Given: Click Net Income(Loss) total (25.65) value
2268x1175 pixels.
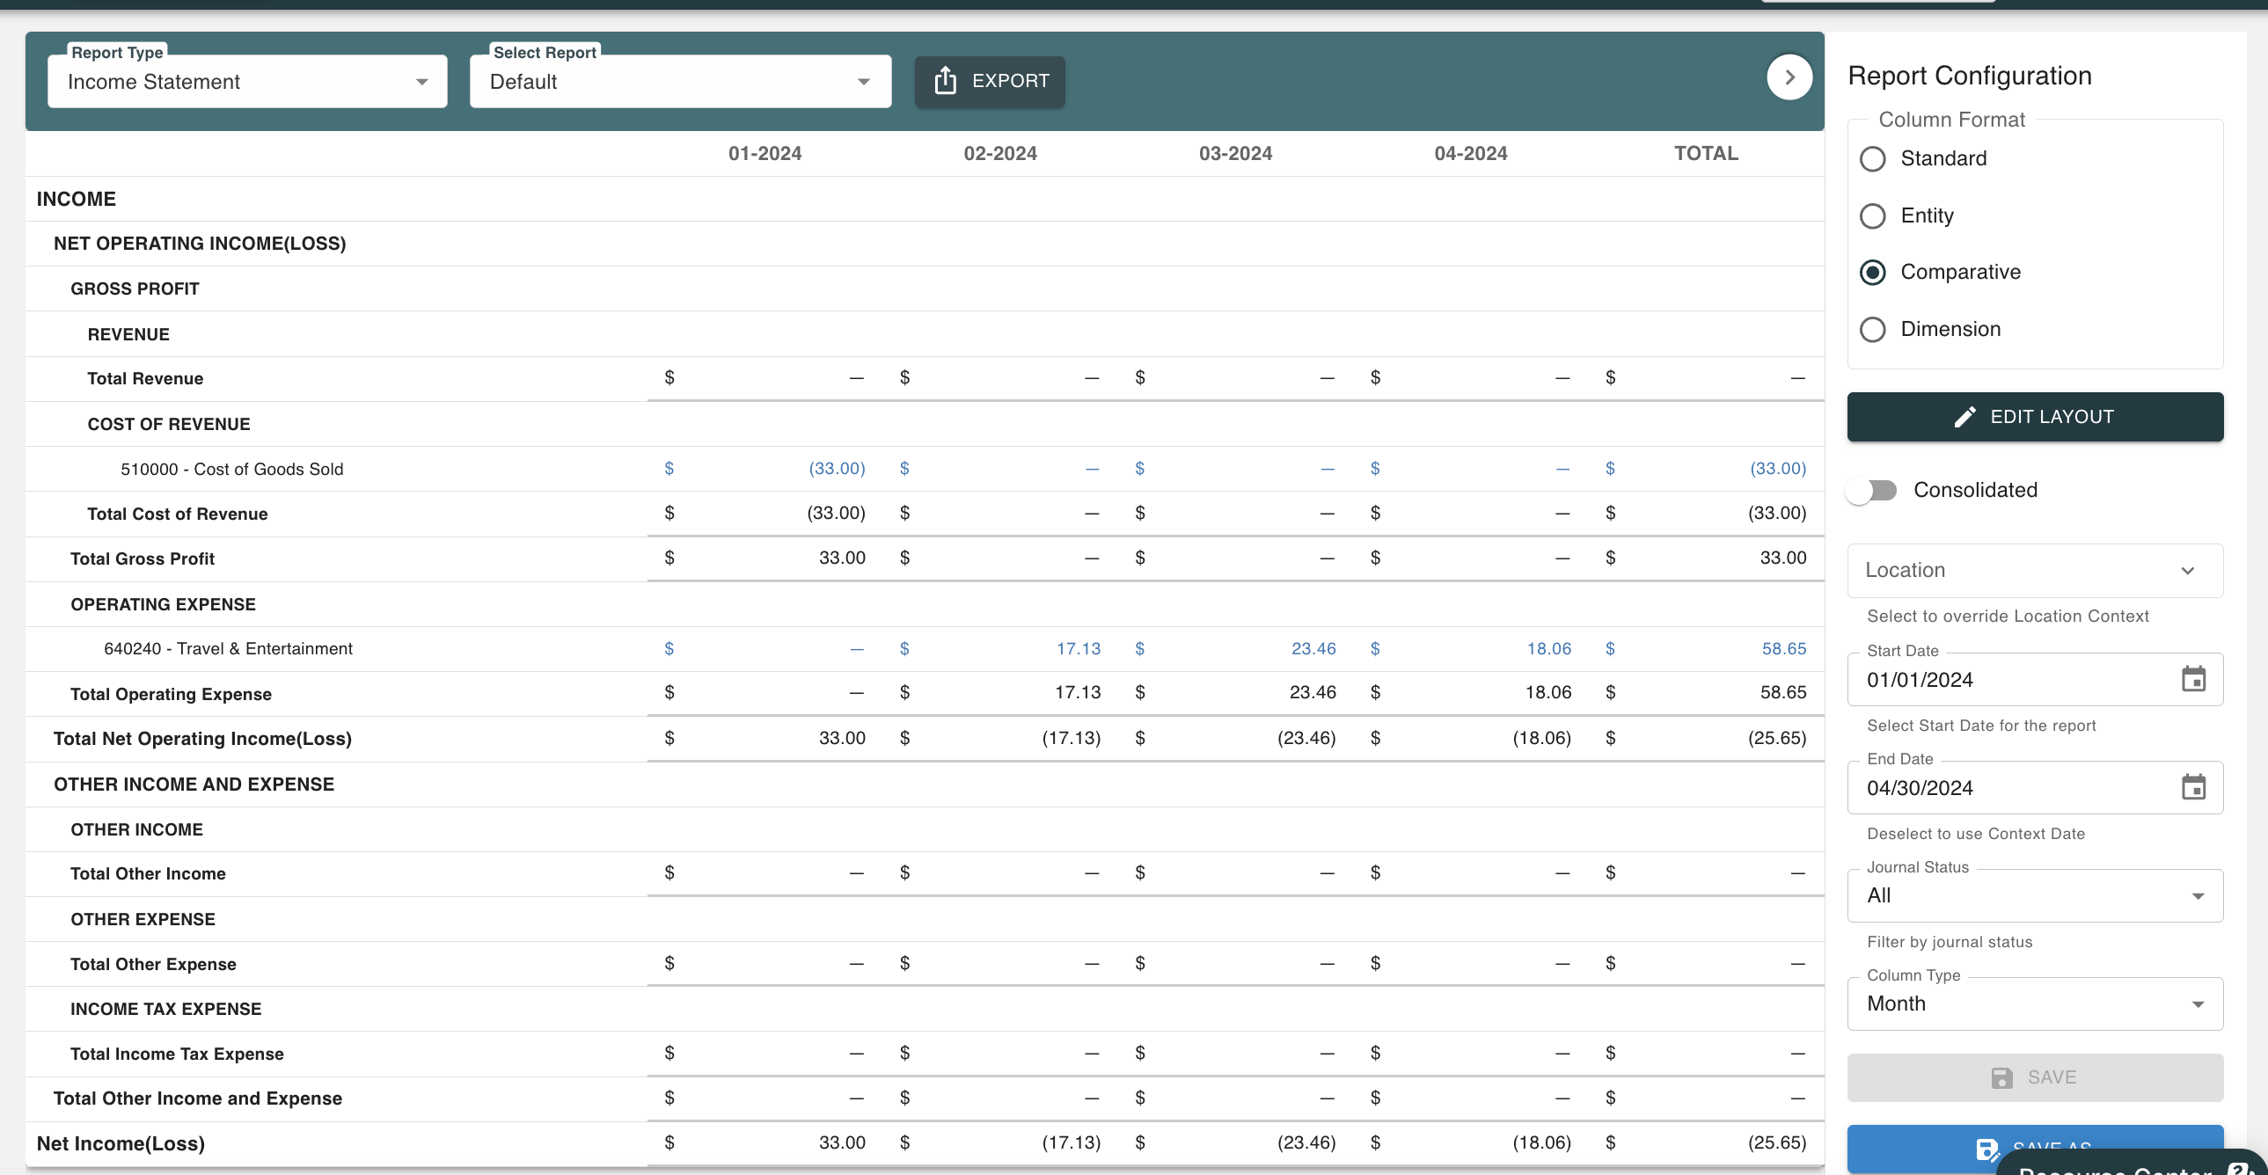Looking at the screenshot, I should (x=1777, y=1143).
